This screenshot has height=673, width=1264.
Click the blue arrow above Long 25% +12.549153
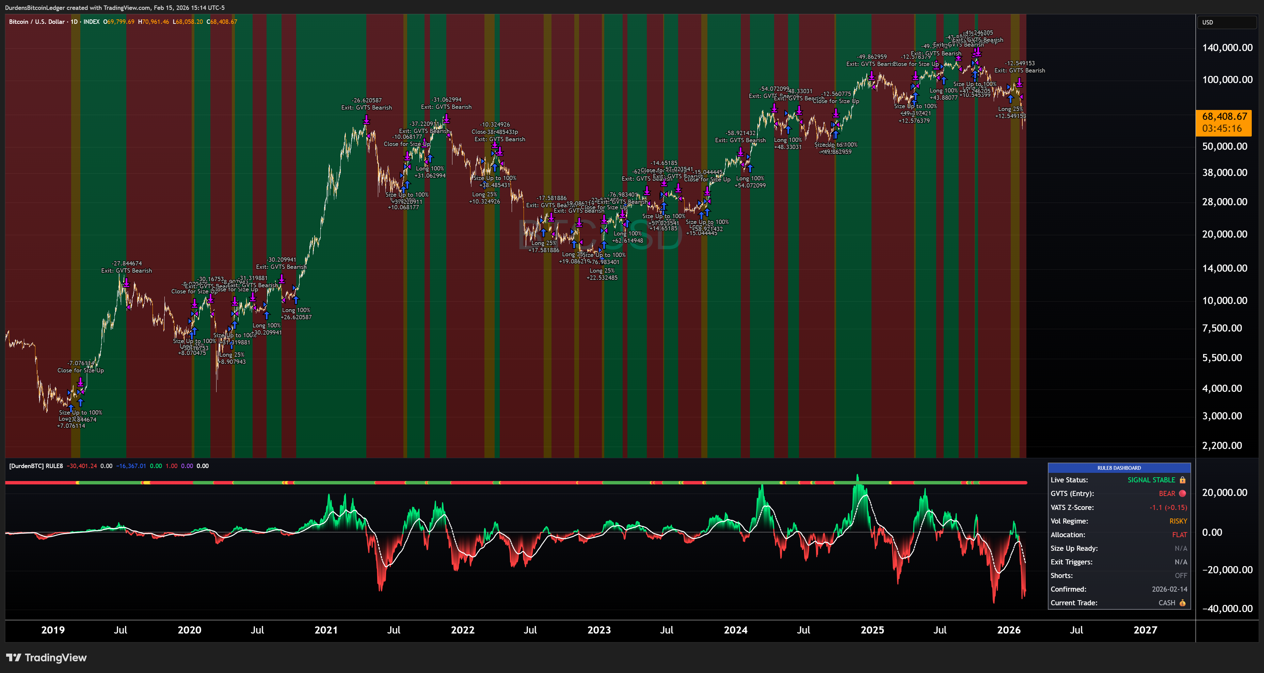click(1010, 99)
